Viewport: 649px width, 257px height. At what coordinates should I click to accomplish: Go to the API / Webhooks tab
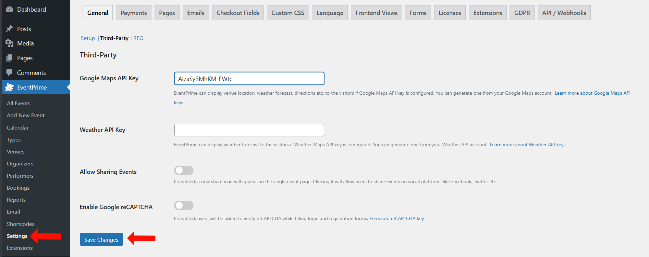click(x=564, y=13)
